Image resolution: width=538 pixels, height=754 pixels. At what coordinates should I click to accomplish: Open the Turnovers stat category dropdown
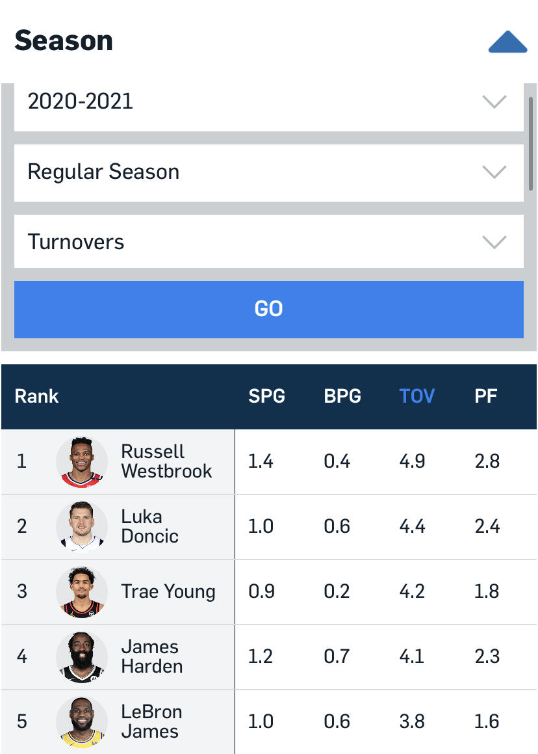click(268, 242)
